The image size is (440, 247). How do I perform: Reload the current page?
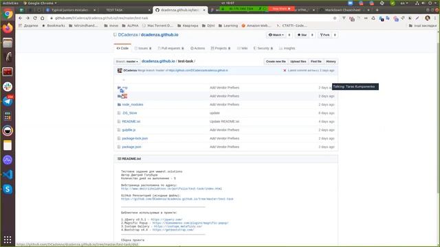tap(35, 18)
